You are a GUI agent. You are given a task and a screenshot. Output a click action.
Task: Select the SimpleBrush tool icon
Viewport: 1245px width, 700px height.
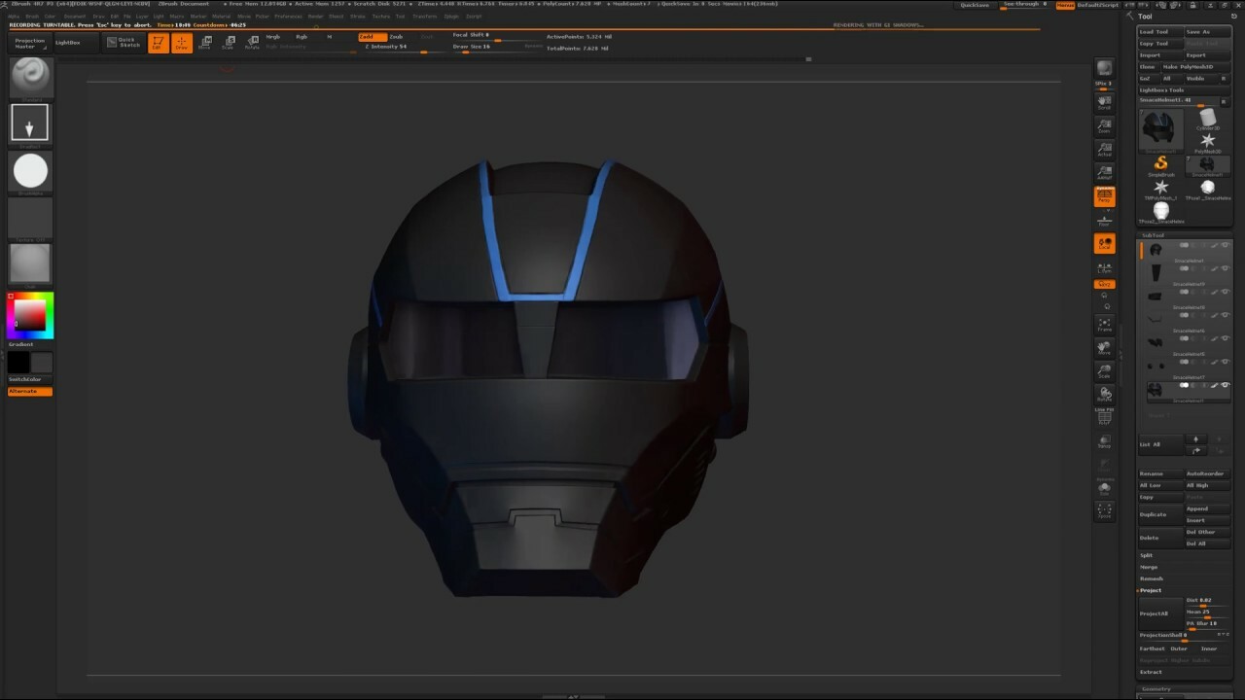1160,164
